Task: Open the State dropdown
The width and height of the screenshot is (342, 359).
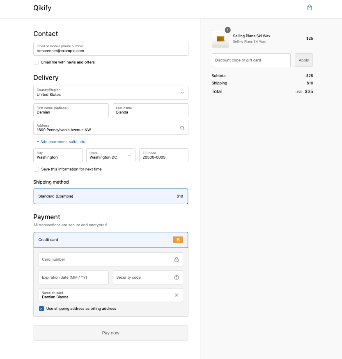Action: tap(111, 155)
